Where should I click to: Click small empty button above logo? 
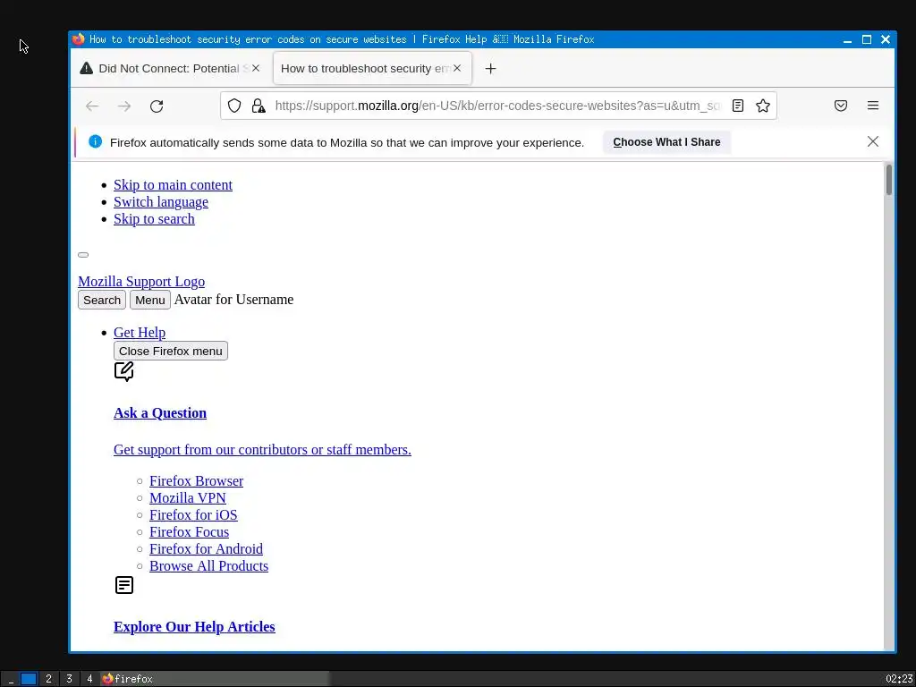pos(83,255)
